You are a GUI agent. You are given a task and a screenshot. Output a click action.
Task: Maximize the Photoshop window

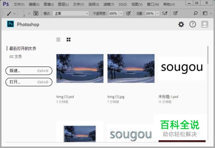197,3
